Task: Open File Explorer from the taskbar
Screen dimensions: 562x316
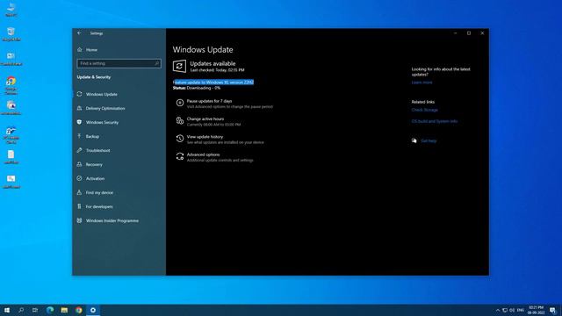Action: (64, 310)
